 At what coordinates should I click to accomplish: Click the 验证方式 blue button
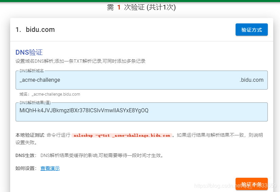click(x=252, y=30)
